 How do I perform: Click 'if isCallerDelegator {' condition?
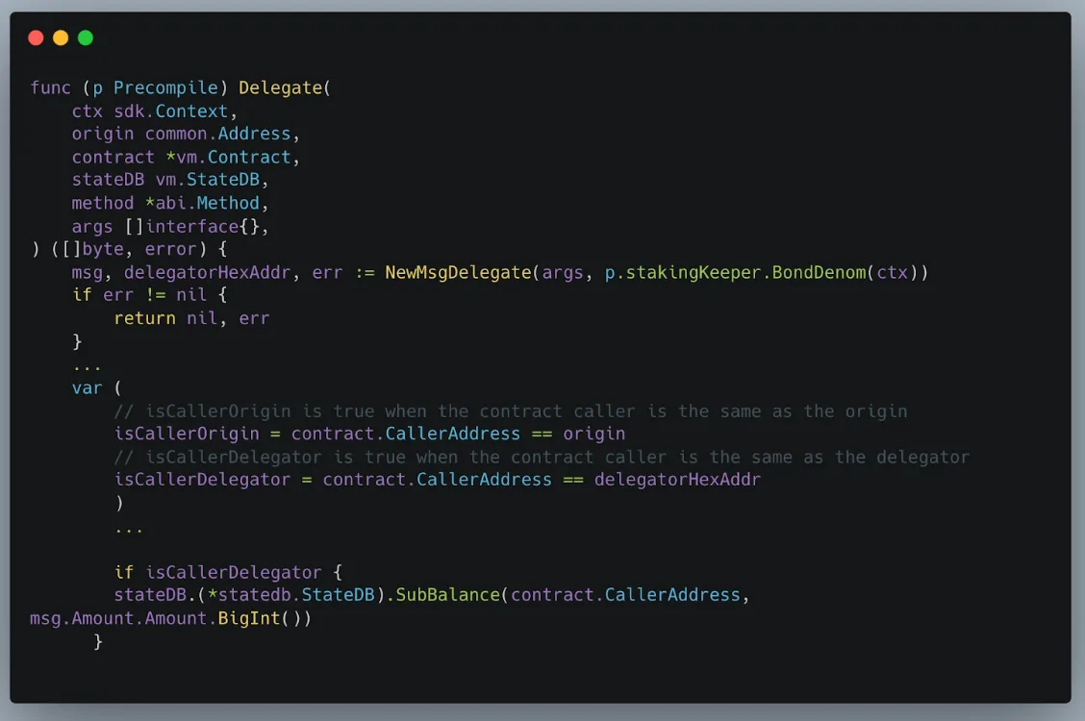click(x=228, y=572)
